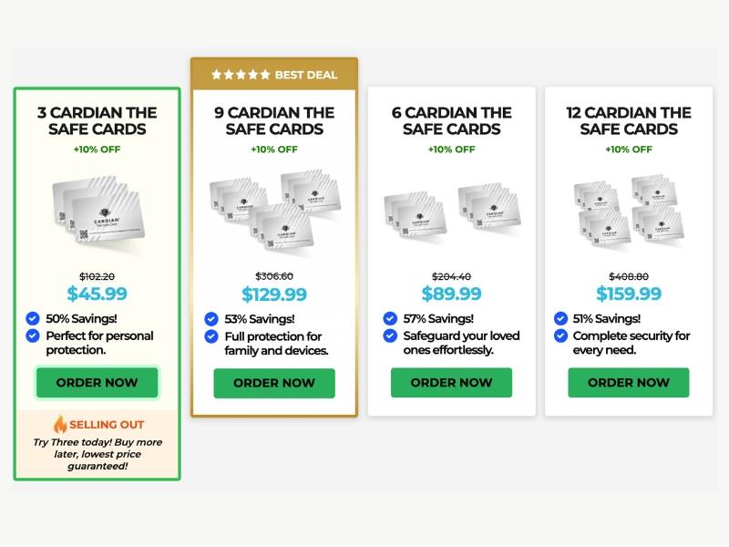Open the 12 Cardian cards product image

[629, 210]
